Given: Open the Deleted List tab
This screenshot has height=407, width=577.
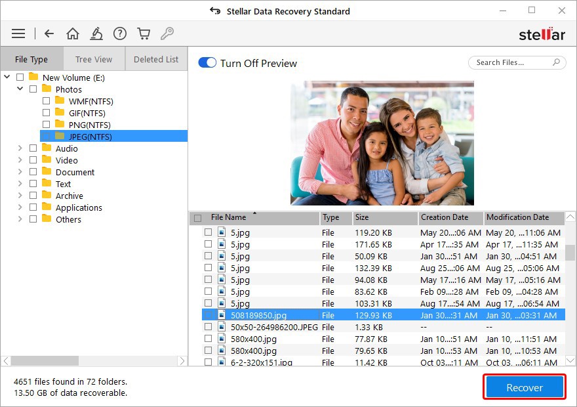Looking at the screenshot, I should [x=156, y=59].
